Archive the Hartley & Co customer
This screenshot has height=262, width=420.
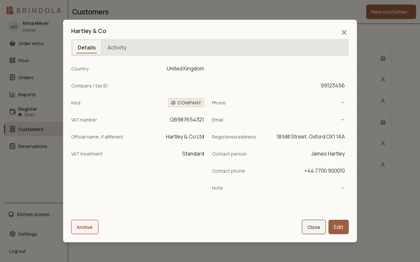click(85, 227)
